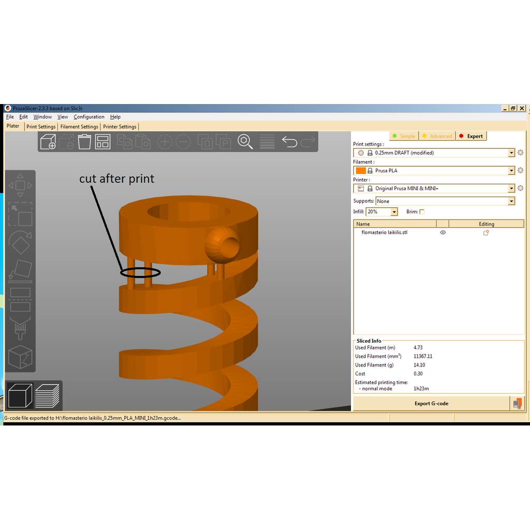Select the 3D editor cube view

[x=20, y=396]
